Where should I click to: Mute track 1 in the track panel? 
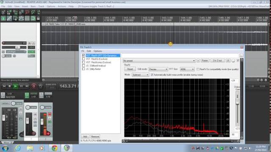29,43
